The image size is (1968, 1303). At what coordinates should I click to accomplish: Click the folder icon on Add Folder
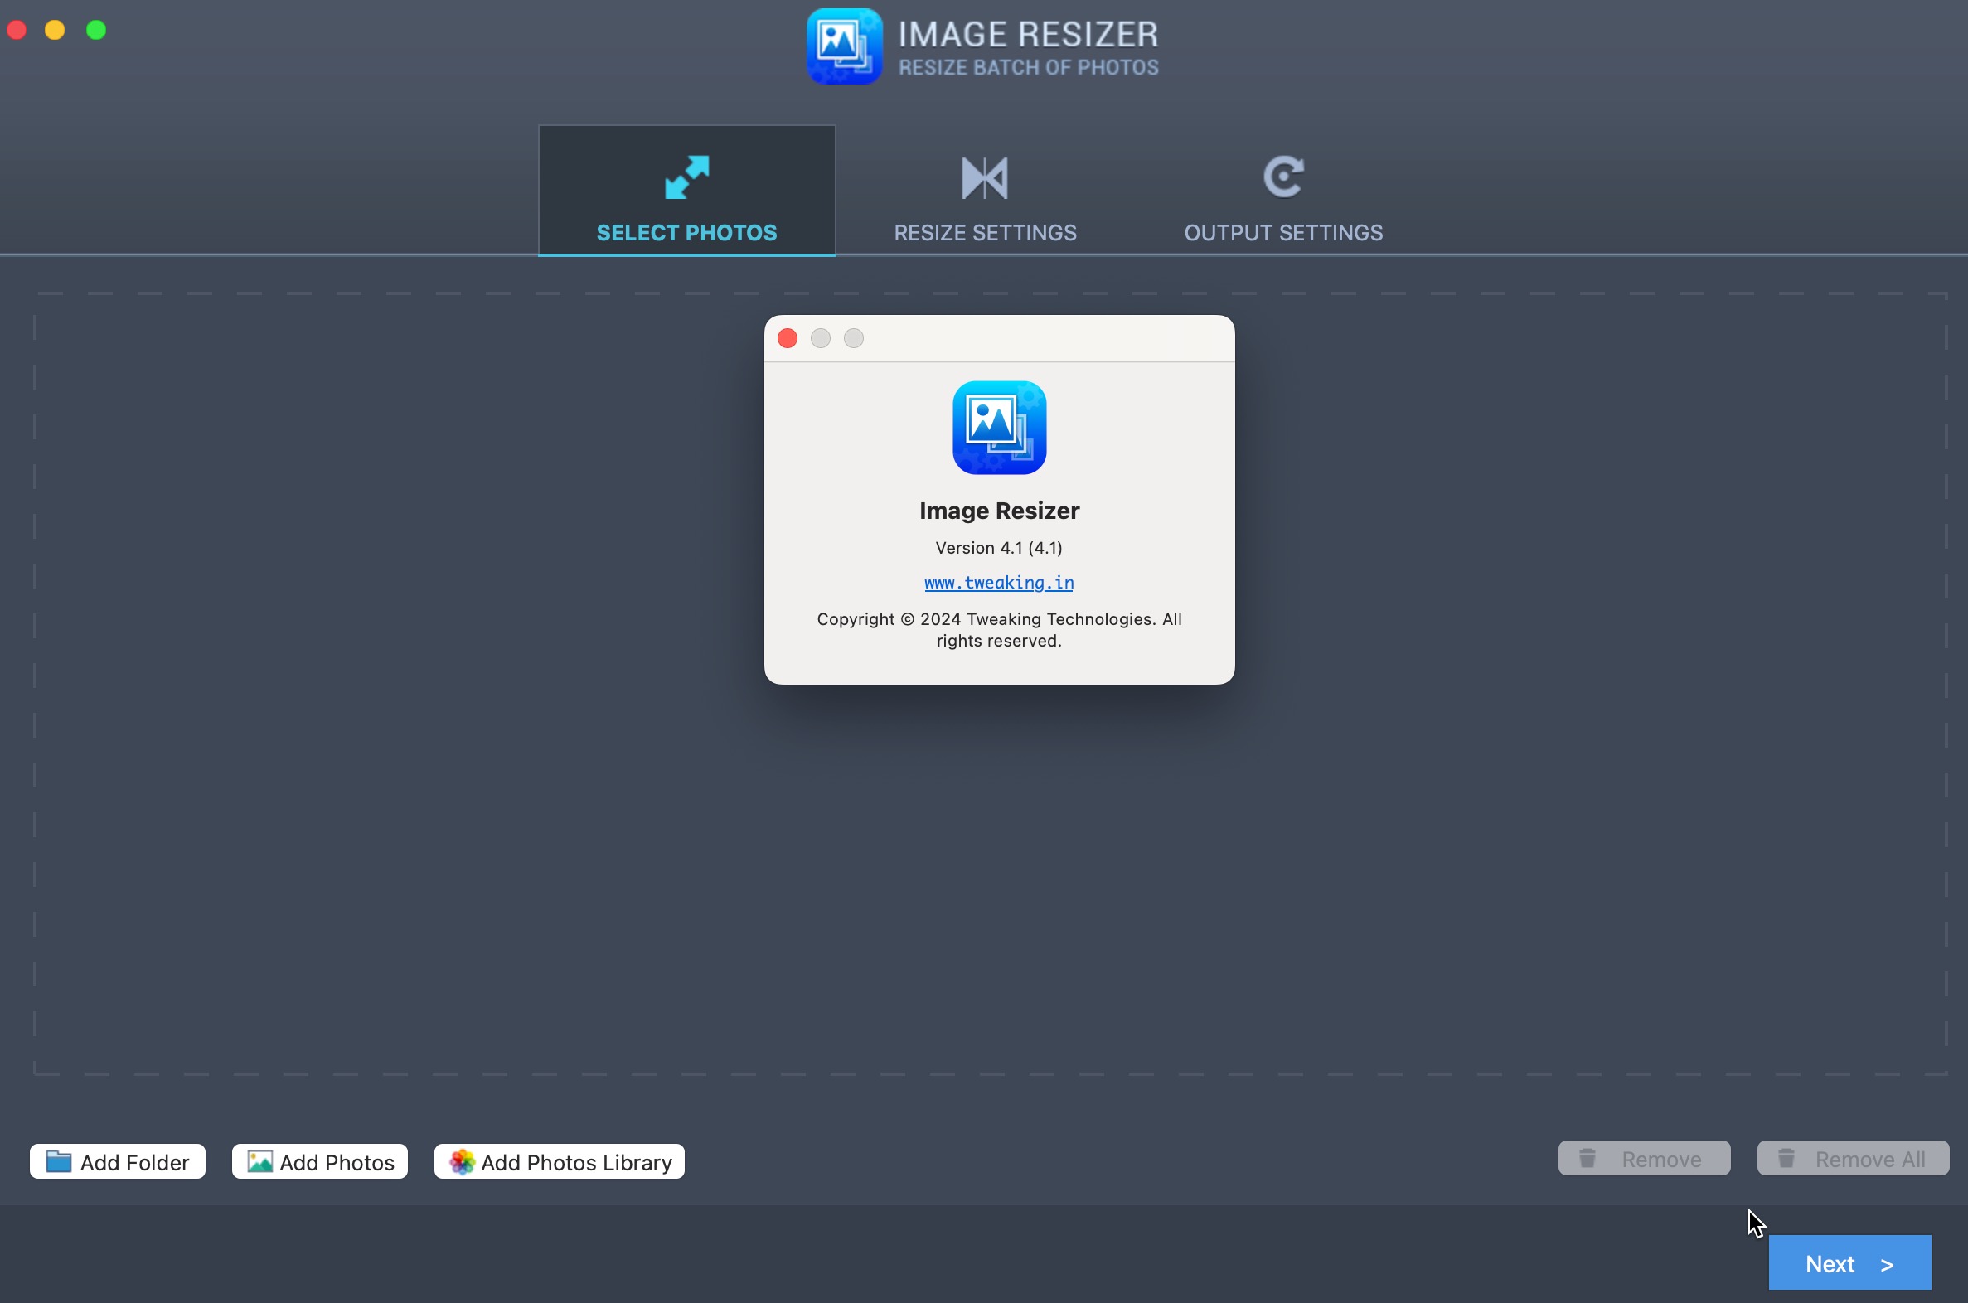(x=58, y=1162)
